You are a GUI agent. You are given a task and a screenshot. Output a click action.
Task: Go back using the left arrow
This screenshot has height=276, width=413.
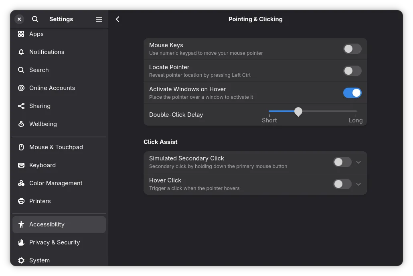pos(117,19)
